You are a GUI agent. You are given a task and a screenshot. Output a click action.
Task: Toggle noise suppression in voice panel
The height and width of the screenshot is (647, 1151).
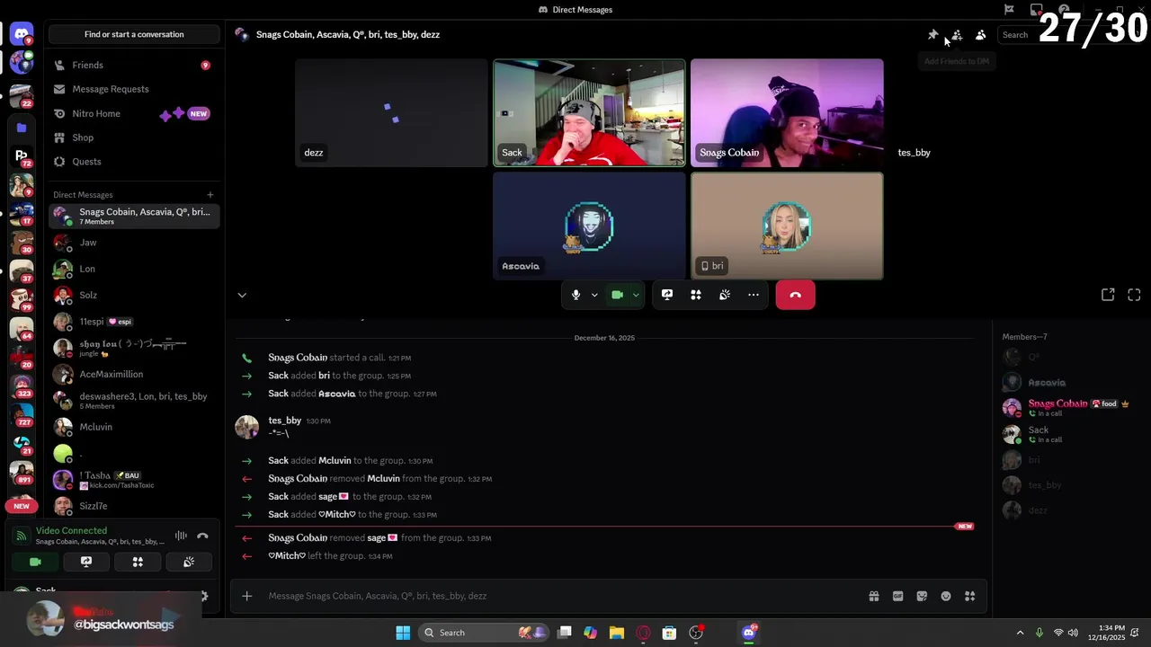[181, 536]
